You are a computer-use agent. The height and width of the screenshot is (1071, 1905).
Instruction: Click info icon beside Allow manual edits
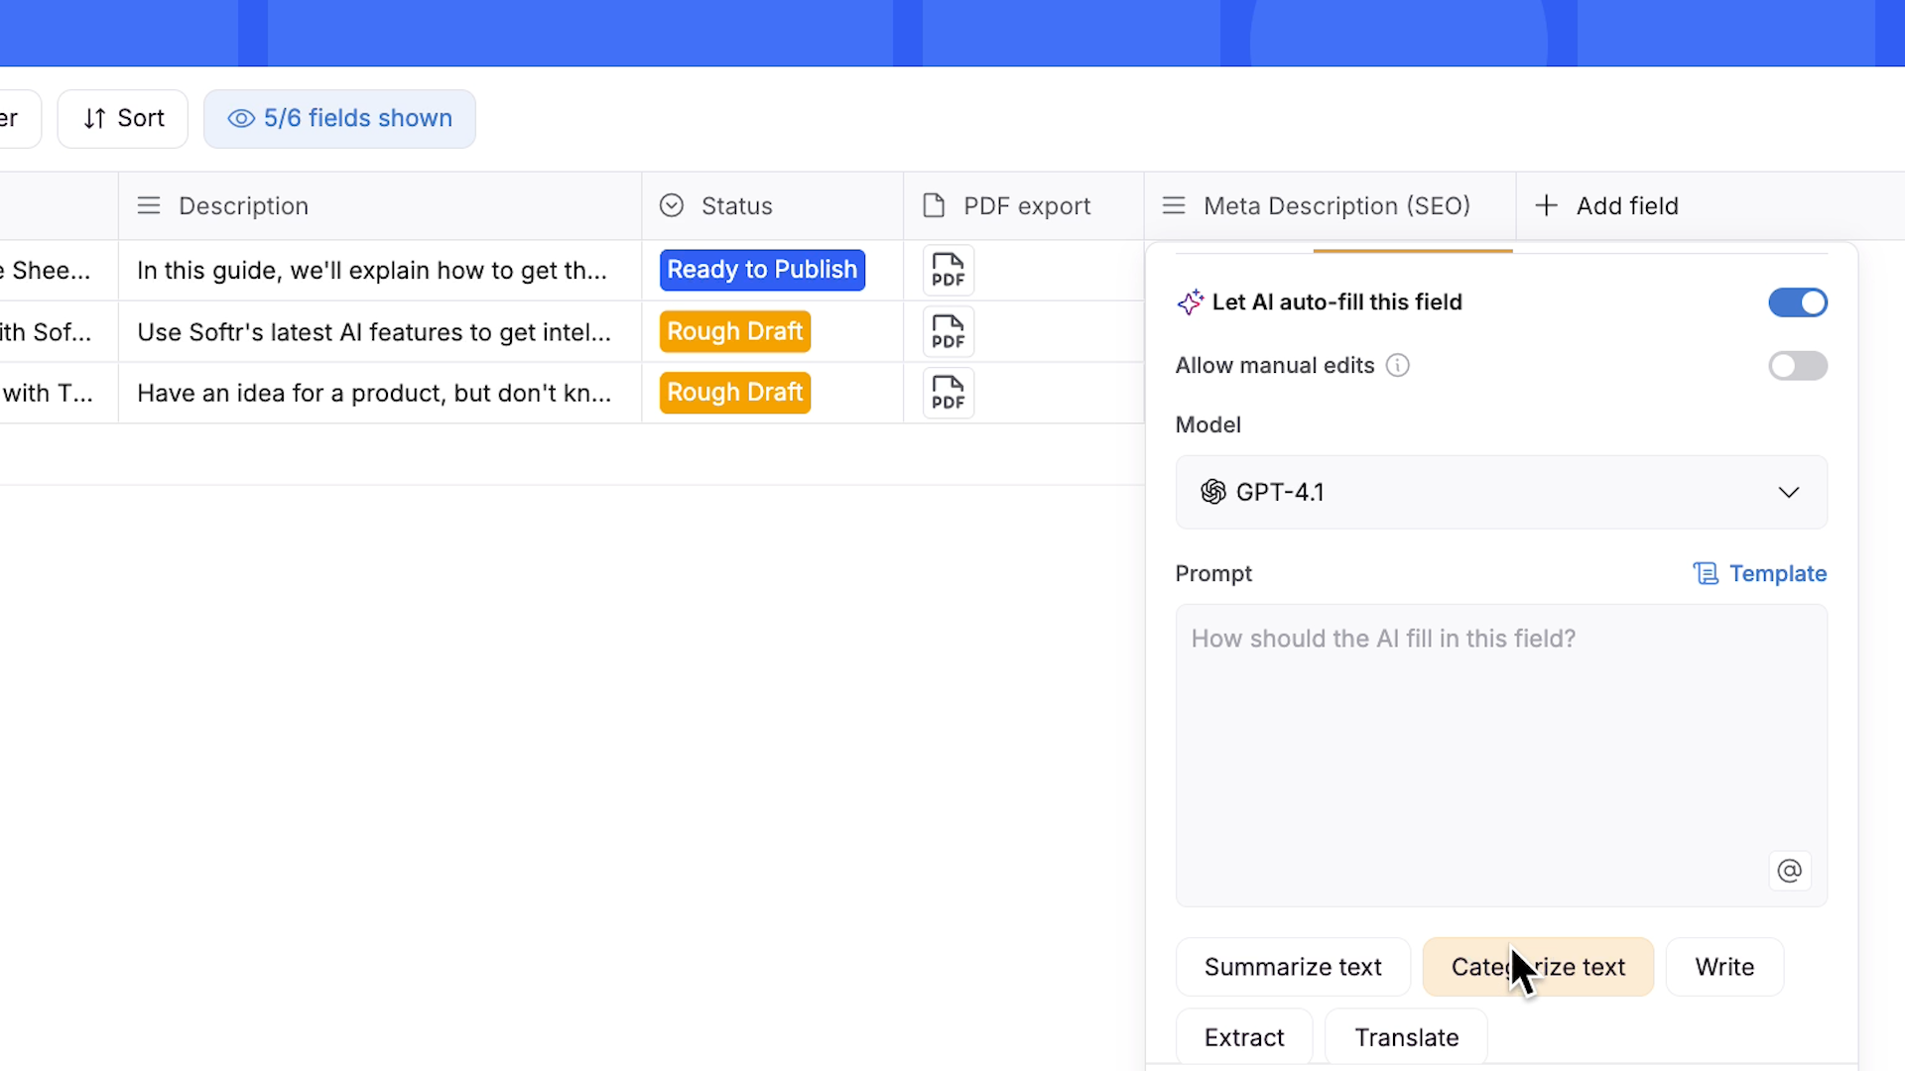coord(1397,365)
